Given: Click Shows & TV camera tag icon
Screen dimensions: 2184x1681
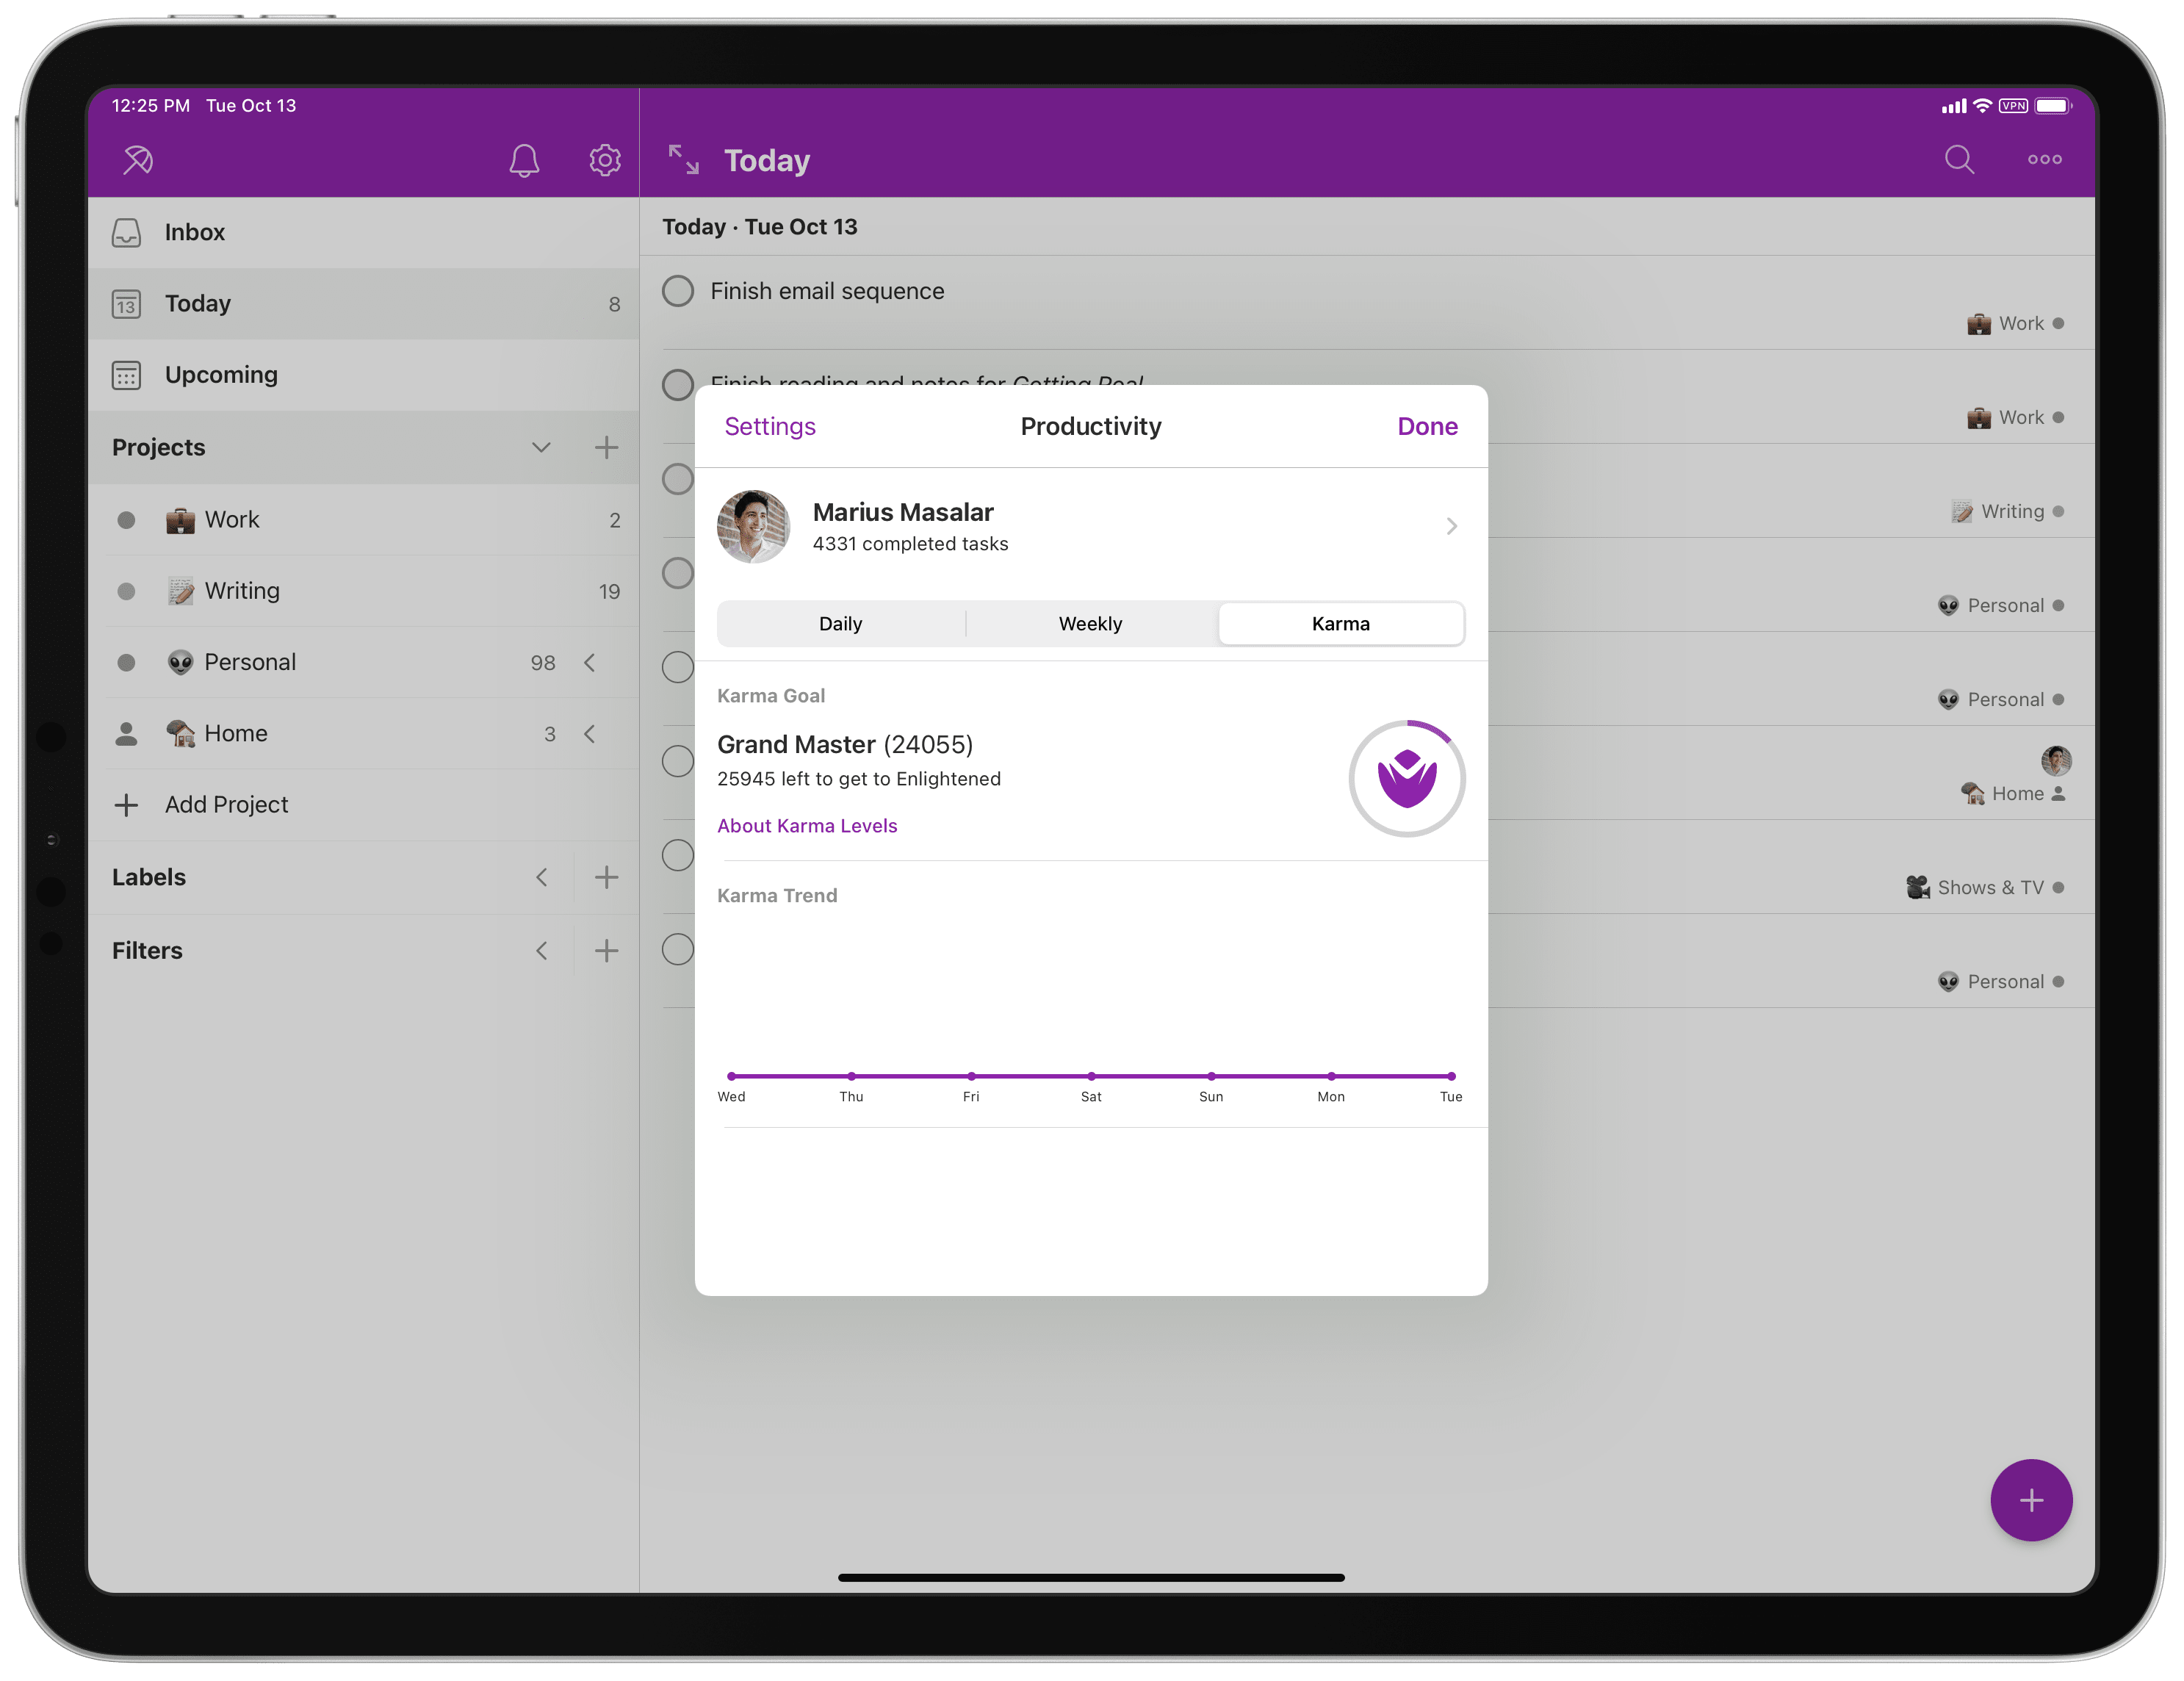Looking at the screenshot, I should tap(1917, 887).
